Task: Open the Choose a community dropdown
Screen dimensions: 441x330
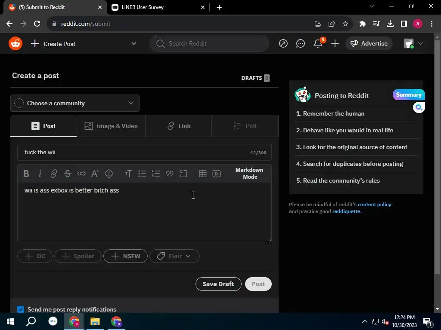Action: coord(75,103)
